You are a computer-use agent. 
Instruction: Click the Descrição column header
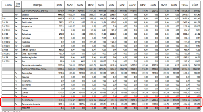(x=38, y=5)
